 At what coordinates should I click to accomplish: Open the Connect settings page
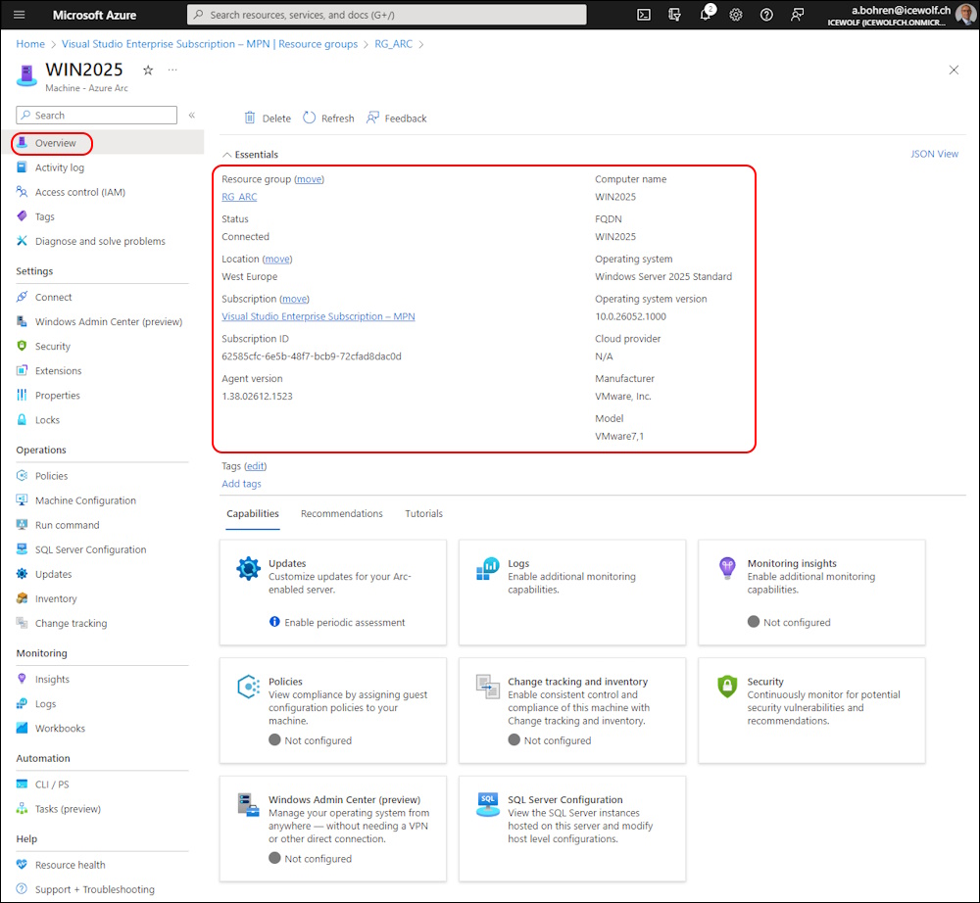[x=53, y=298]
